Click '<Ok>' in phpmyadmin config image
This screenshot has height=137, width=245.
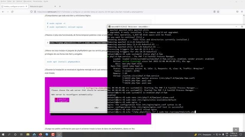(x=96, y=108)
